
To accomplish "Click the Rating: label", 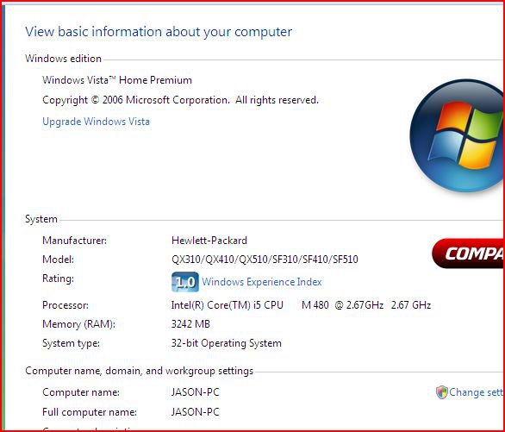I will [x=58, y=279].
